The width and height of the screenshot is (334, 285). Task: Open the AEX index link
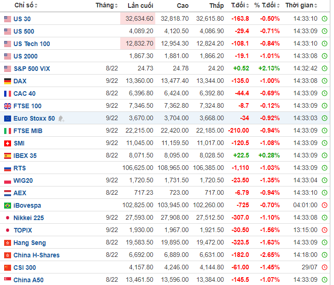pyautogui.click(x=20, y=193)
